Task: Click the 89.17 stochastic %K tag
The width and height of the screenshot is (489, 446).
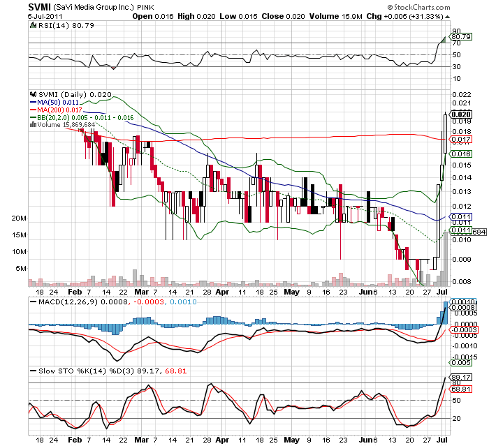Action: tap(461, 378)
